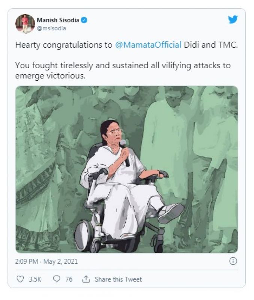Click the blue verified badge

[84, 20]
